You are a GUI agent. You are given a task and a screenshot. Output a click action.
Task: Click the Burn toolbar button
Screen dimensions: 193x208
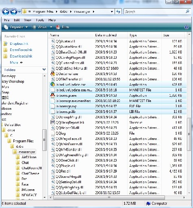coord(63,27)
